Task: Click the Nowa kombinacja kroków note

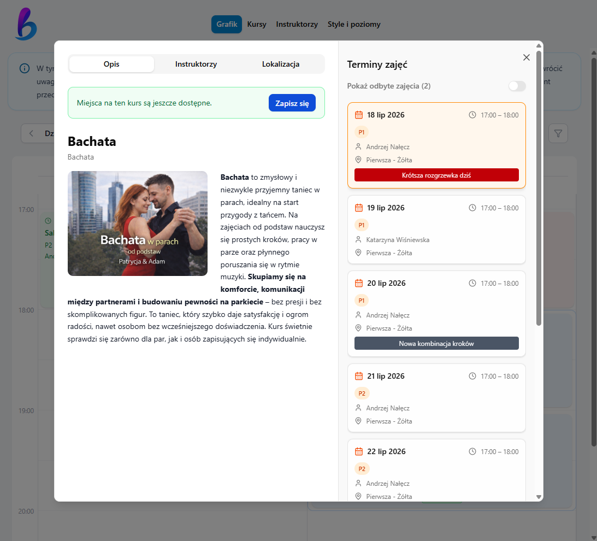Action: 437,344
